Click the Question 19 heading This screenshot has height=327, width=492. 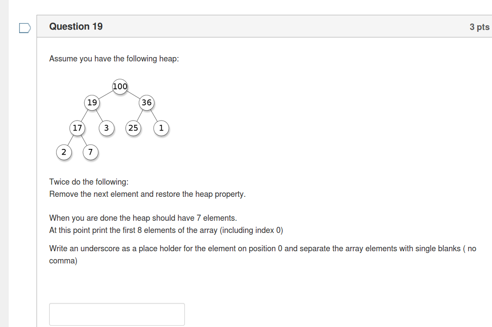[x=76, y=27]
